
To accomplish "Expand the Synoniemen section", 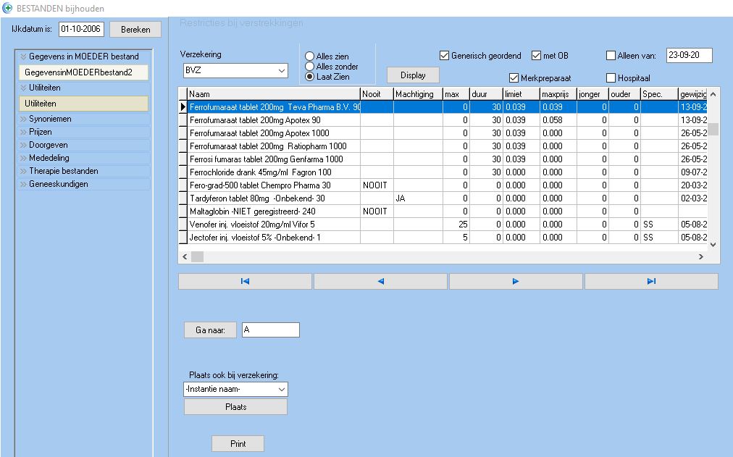I will point(84,120).
